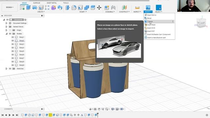
Task: Click the purple Create Form icon
Action: click(53, 8)
